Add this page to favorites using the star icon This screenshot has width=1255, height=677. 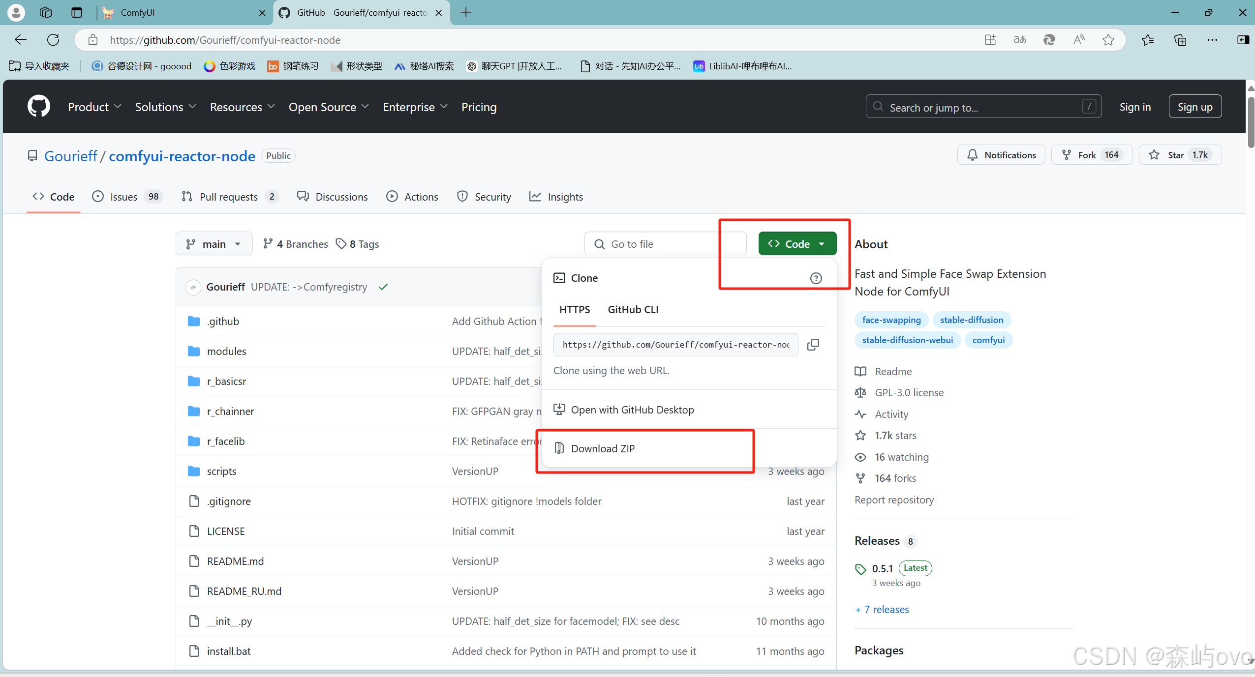pos(1108,40)
